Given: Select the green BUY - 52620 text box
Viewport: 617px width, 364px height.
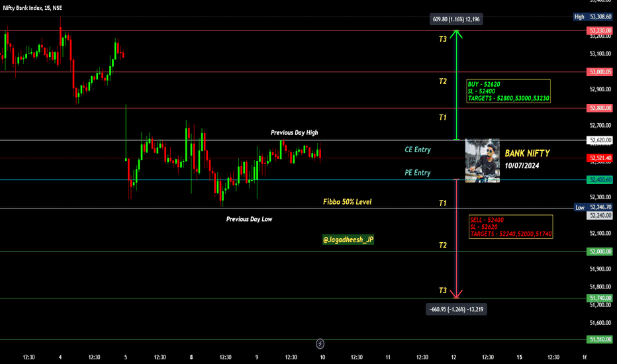Looking at the screenshot, I should tap(508, 91).
